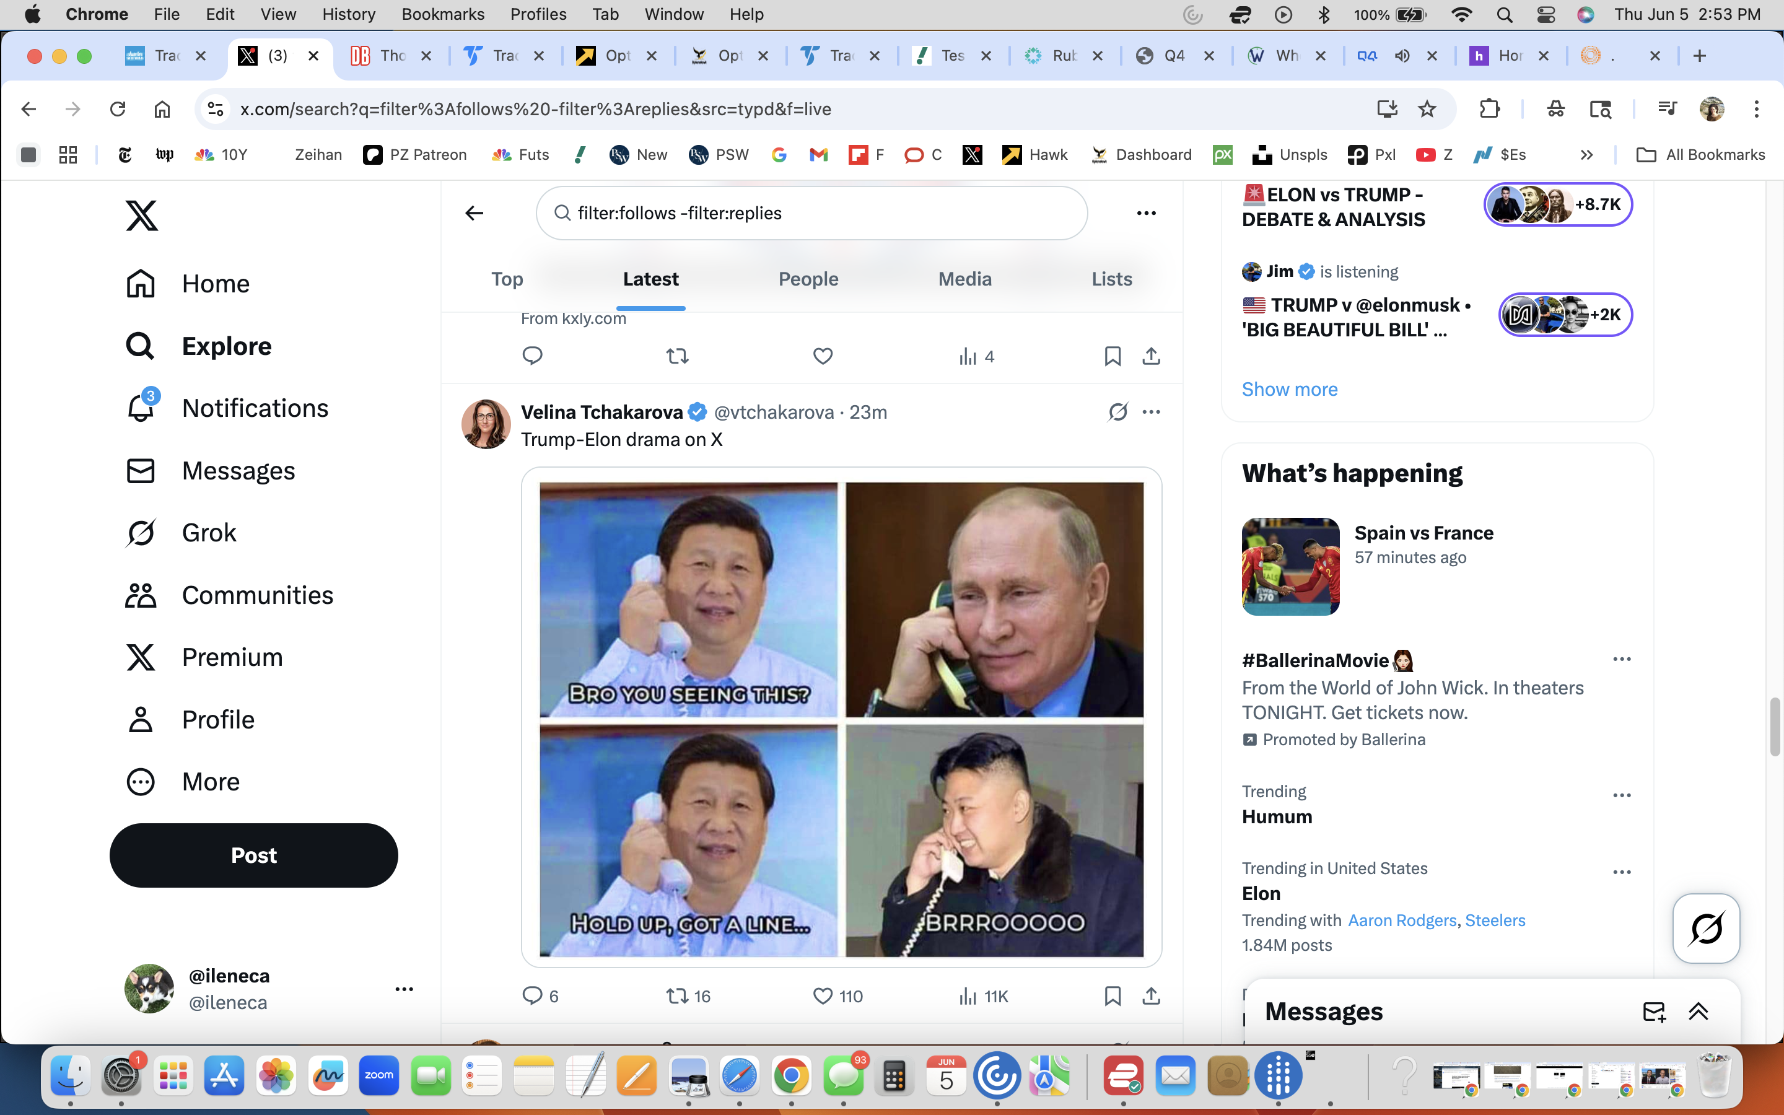Switch to the People tab

pos(808,279)
